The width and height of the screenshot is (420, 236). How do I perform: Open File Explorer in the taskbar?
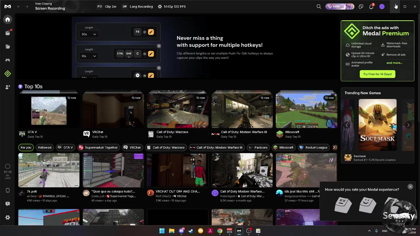(171, 231)
